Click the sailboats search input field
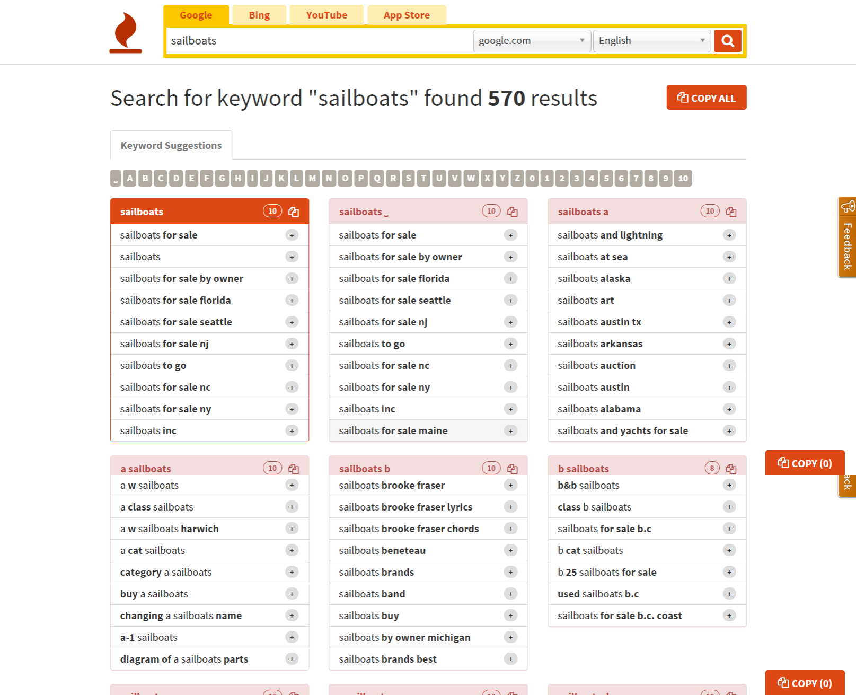856x695 pixels. (x=318, y=41)
